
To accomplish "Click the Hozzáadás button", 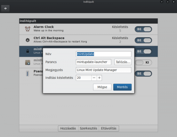I will pyautogui.click(x=68, y=128).
